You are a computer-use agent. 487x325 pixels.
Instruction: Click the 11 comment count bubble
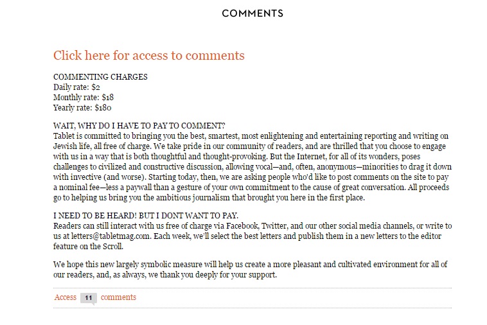(x=89, y=298)
